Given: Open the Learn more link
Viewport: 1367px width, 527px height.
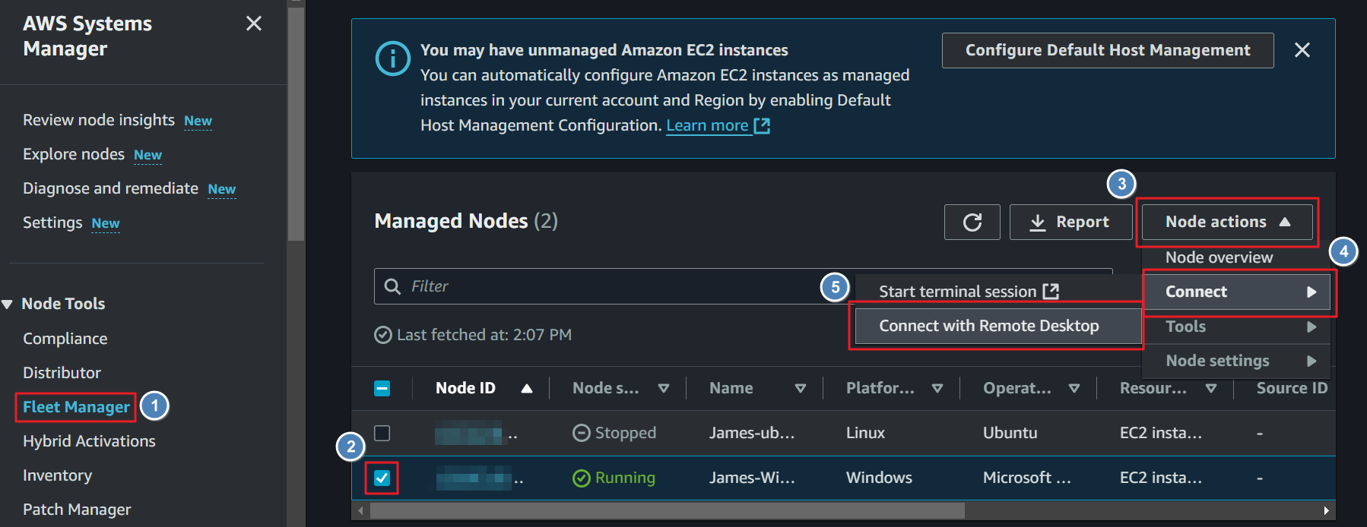Looking at the screenshot, I should coord(707,126).
